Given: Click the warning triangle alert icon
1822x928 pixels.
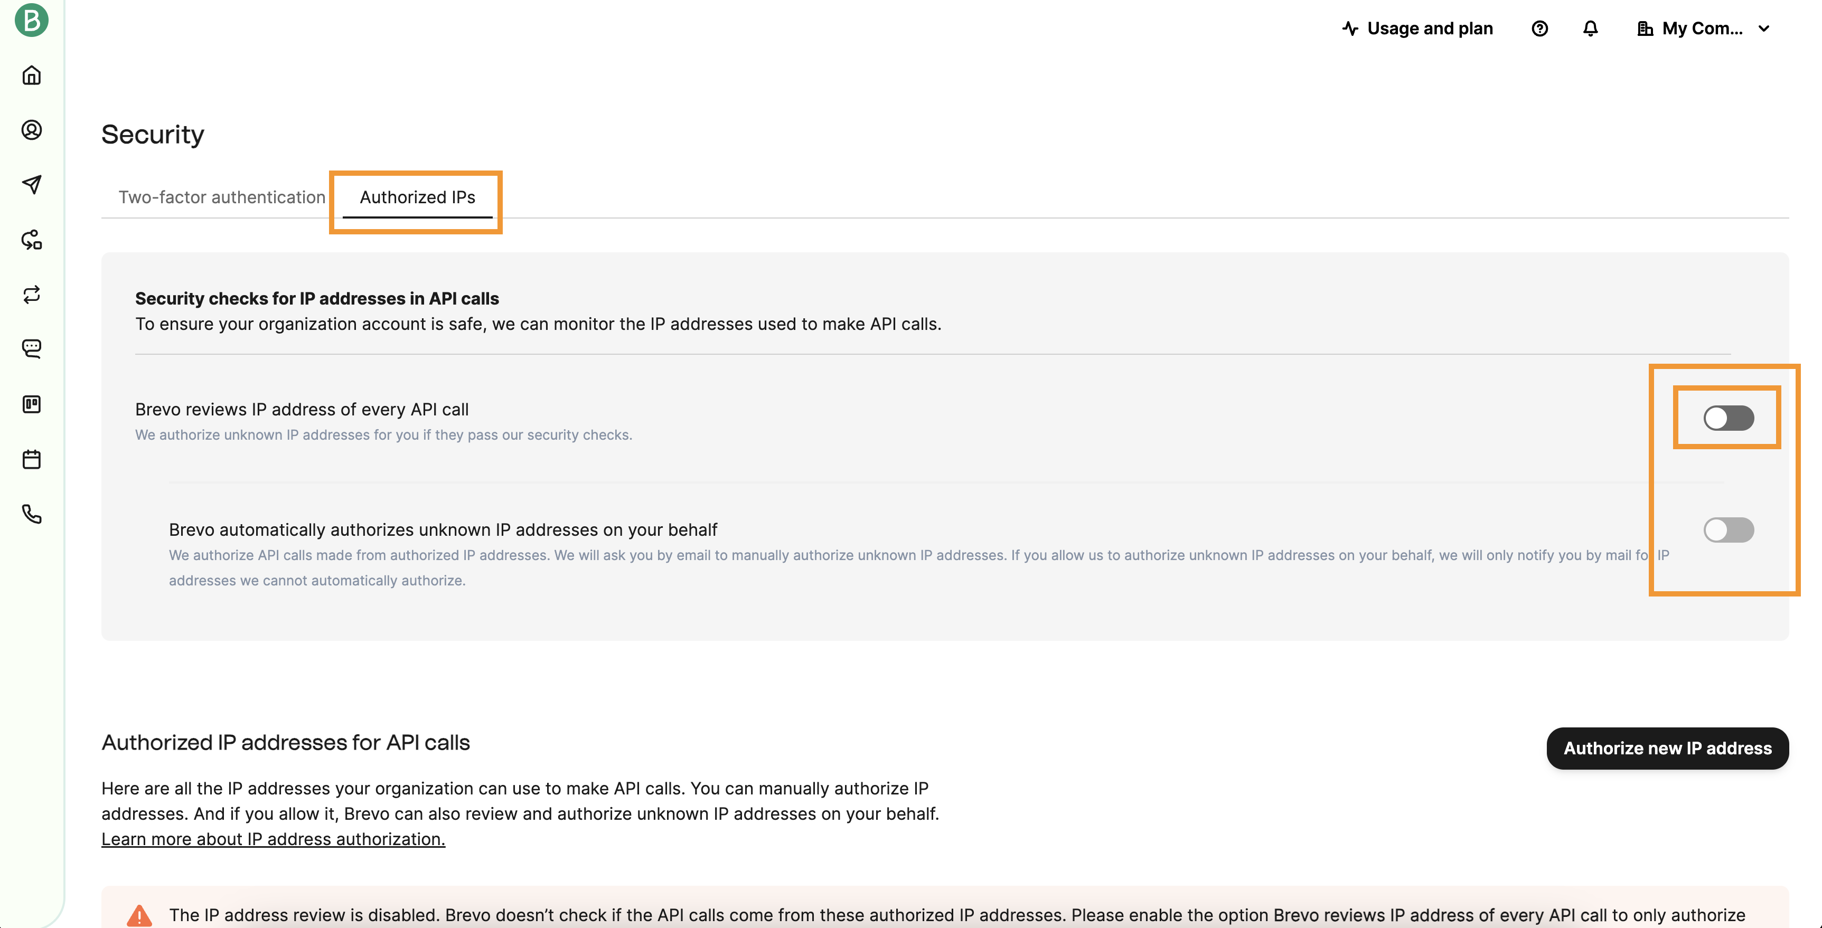Looking at the screenshot, I should click(x=139, y=915).
